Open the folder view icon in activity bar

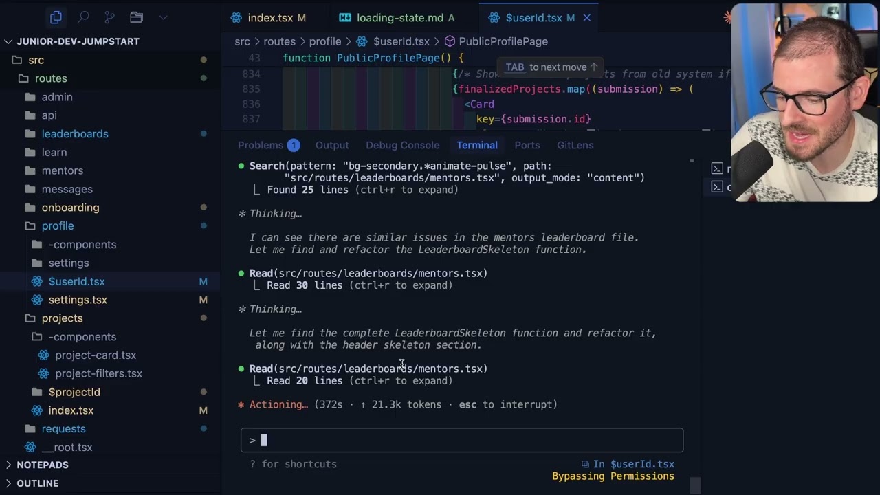(x=136, y=17)
